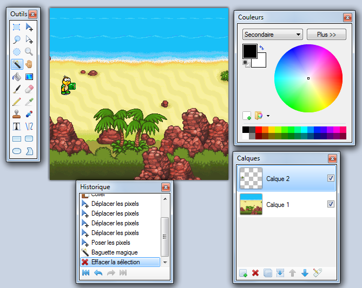Image resolution: width=362 pixels, height=288 pixels.
Task: Choose the Pan hand tool
Action: pyautogui.click(x=29, y=64)
